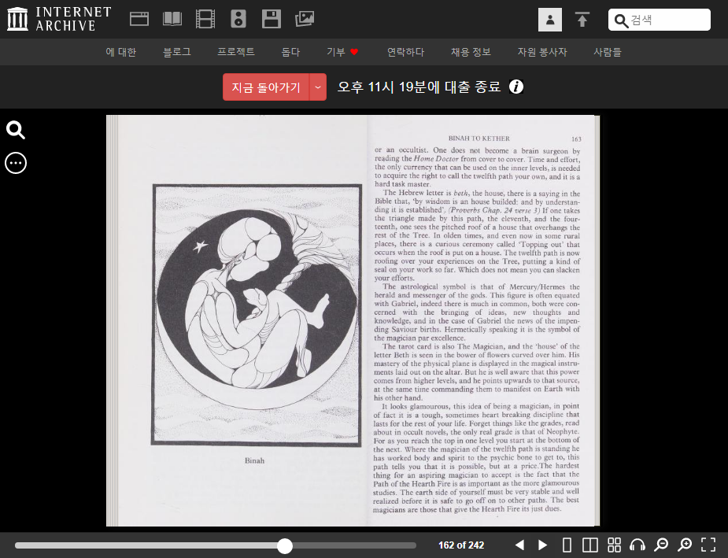Open the user account icon
Screen dimensions: 728x558
tap(549, 20)
